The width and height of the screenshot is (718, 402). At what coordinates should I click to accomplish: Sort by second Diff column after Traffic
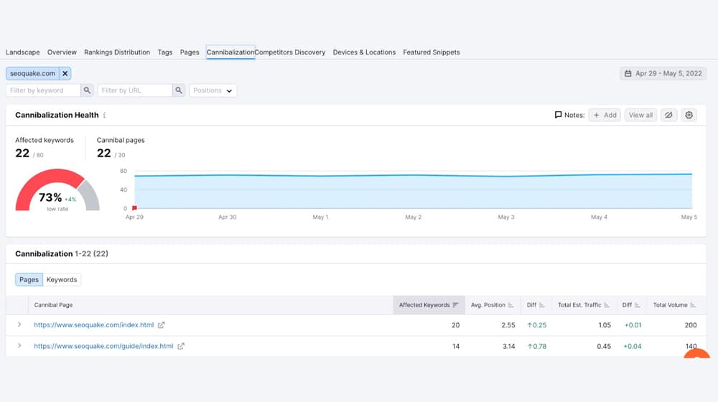631,305
